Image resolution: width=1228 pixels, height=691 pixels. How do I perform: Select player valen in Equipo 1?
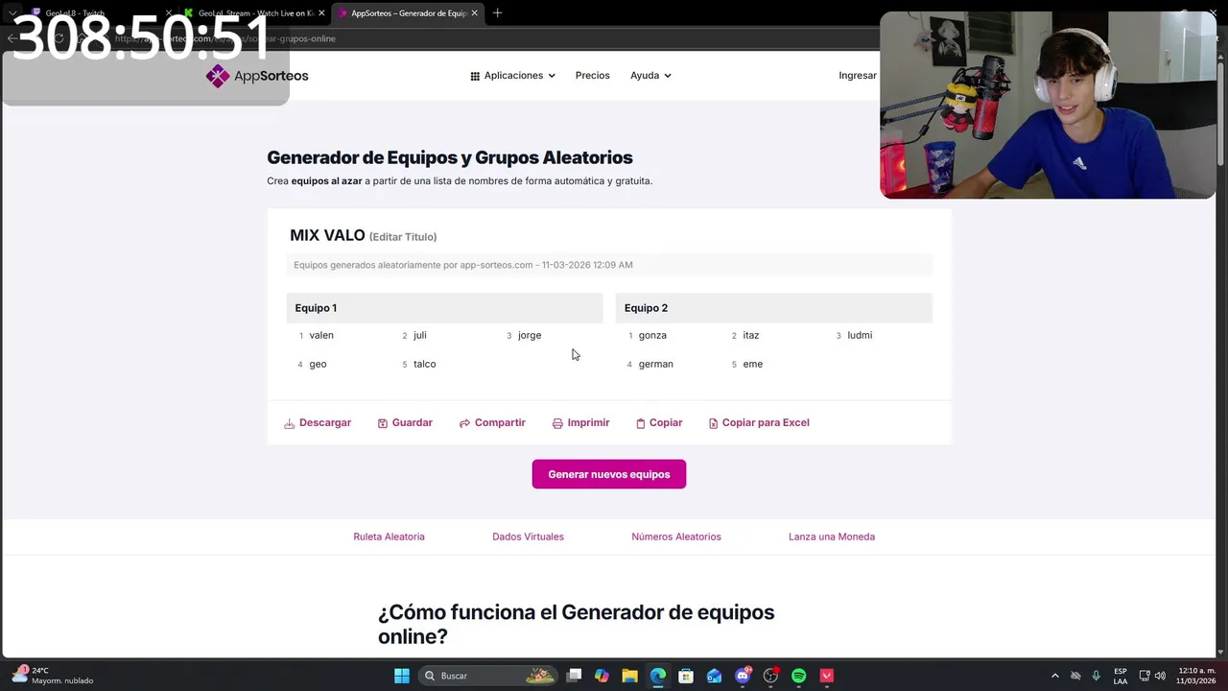321,335
